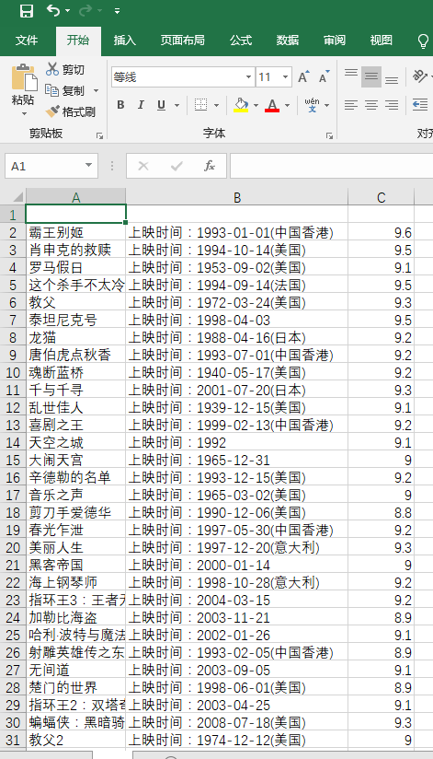This screenshot has height=759, width=433.
Task: Apply the yellow fill color bucket
Action: tap(241, 105)
